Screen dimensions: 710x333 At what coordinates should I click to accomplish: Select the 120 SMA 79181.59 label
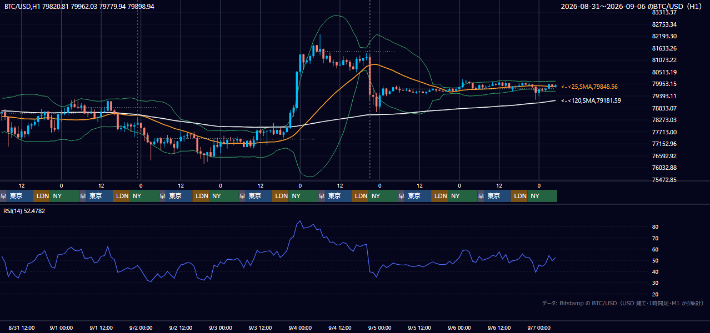591,101
